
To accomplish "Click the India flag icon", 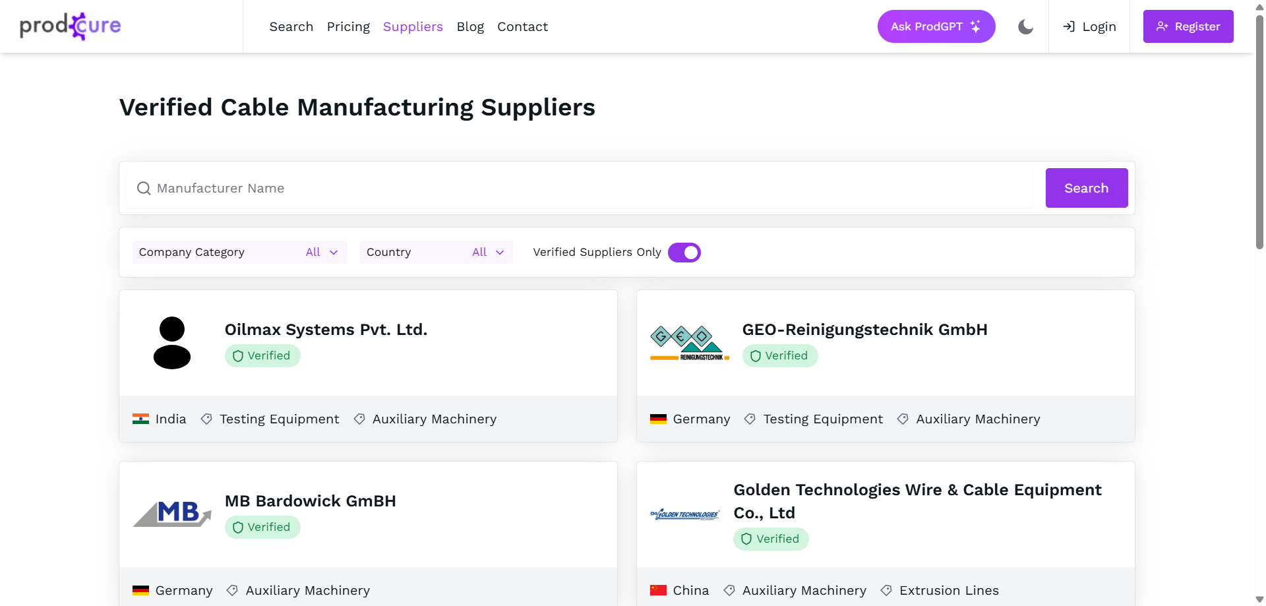I will pyautogui.click(x=140, y=419).
